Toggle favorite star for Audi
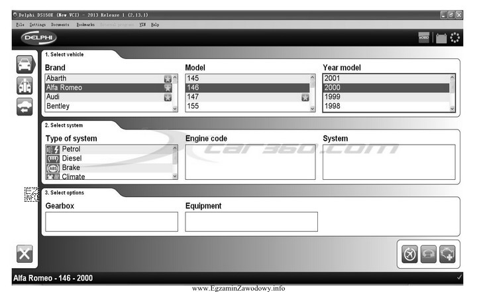The width and height of the screenshot is (477, 292). [x=168, y=98]
